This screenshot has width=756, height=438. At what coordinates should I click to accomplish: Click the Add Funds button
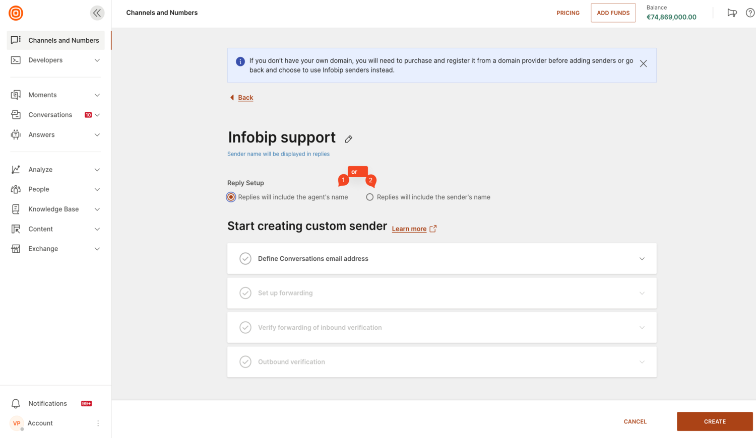[x=613, y=13]
